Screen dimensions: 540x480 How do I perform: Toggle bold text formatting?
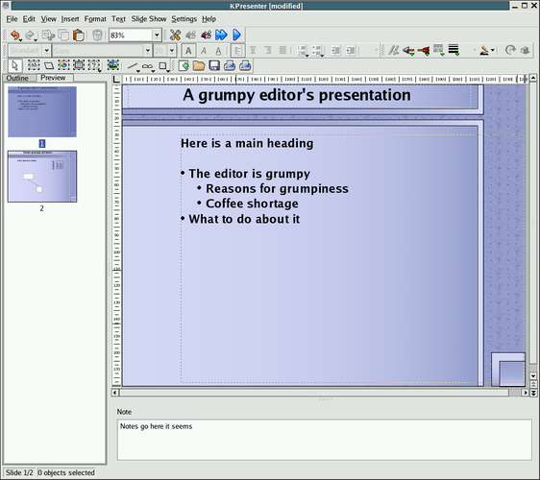tap(188, 51)
